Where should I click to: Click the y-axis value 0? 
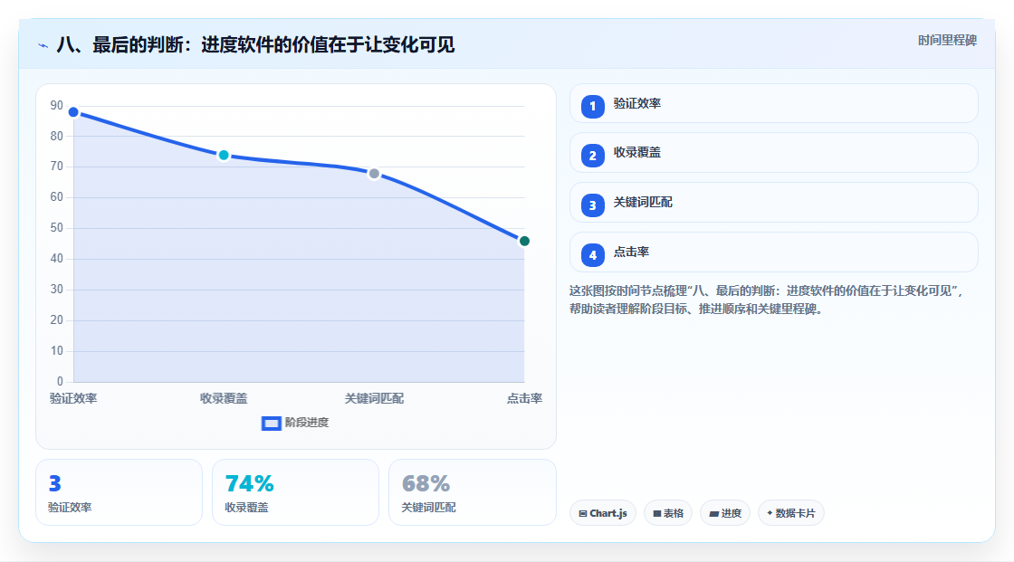click(60, 381)
